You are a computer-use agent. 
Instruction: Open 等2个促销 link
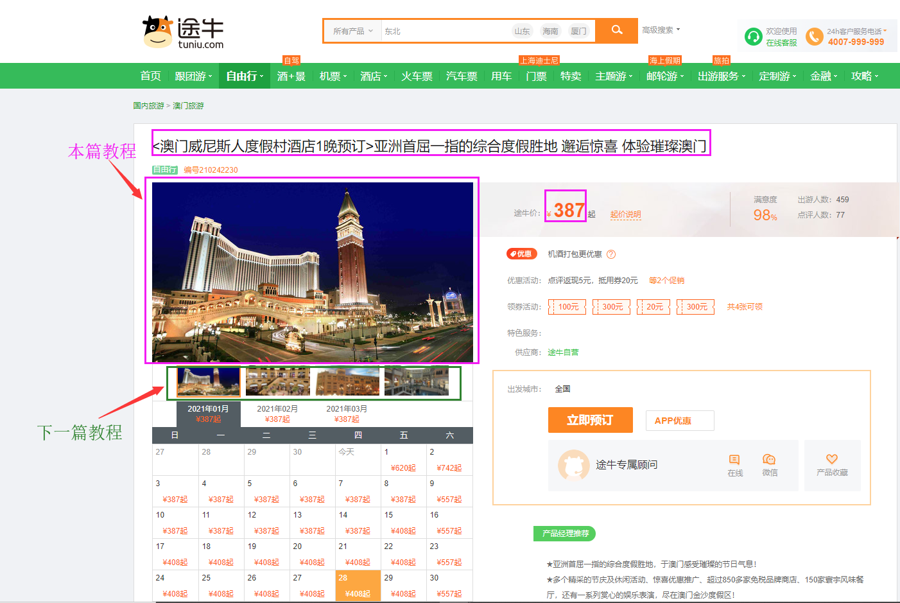tap(666, 281)
